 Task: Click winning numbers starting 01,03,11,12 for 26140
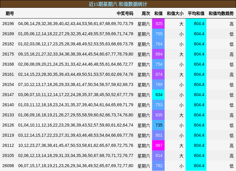tap(76, 105)
